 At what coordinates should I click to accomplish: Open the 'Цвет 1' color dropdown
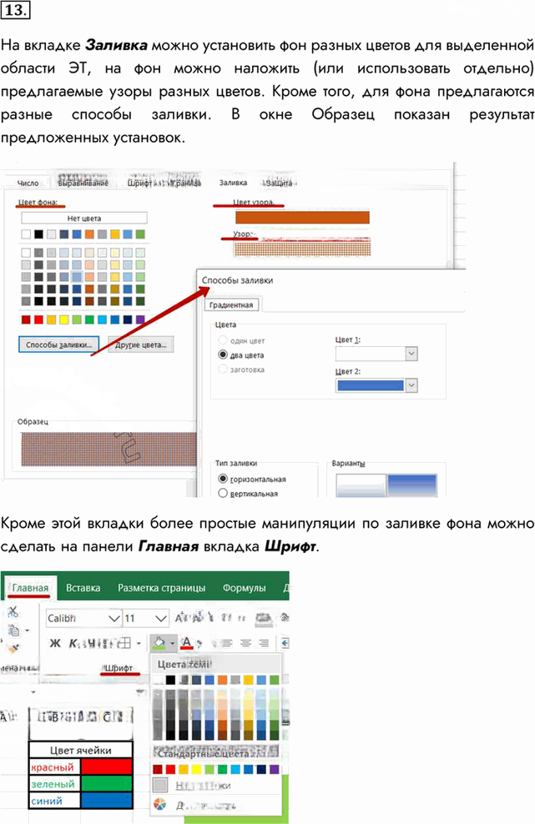point(411,354)
